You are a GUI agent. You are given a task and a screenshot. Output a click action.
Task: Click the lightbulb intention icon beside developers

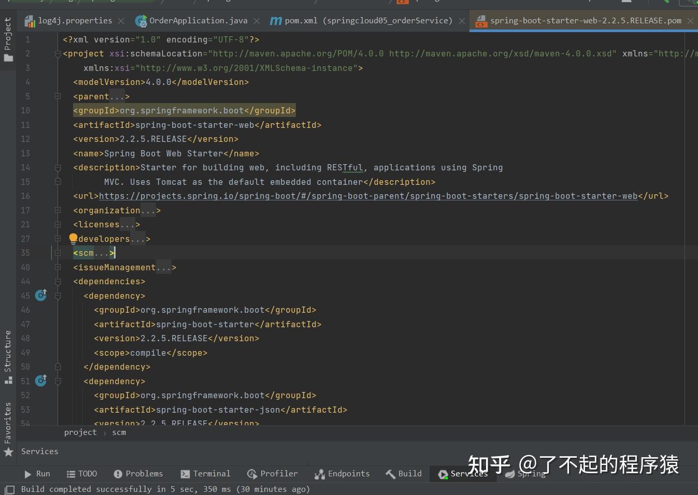(73, 238)
